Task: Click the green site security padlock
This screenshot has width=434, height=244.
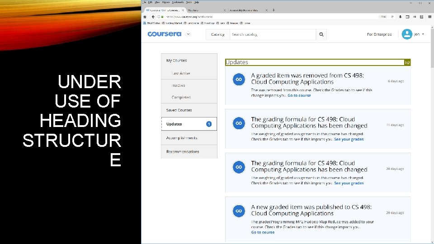Action: [x=162, y=17]
